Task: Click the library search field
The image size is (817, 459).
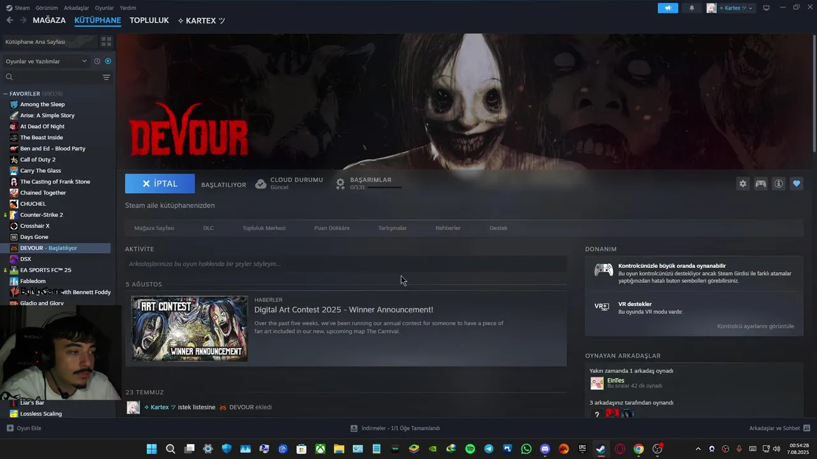Action: [52, 77]
